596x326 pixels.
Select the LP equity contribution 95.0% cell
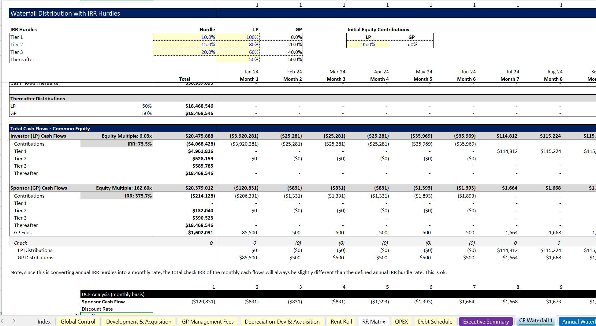pos(368,44)
